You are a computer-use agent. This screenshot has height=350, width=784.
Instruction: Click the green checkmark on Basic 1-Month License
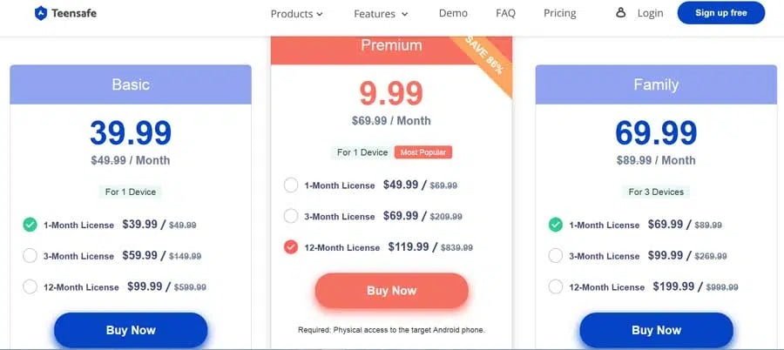pyautogui.click(x=30, y=225)
